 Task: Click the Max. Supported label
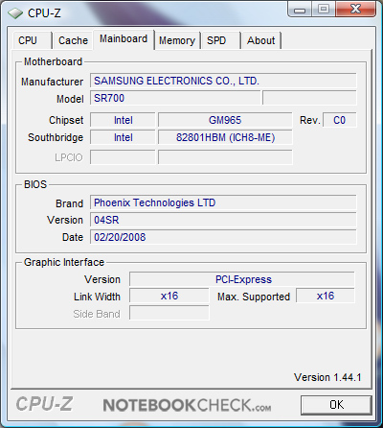[x=254, y=297]
